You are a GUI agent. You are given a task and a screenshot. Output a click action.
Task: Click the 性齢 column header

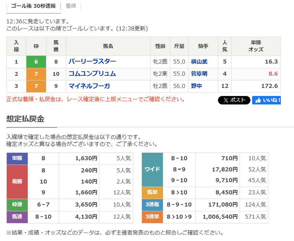click(160, 46)
